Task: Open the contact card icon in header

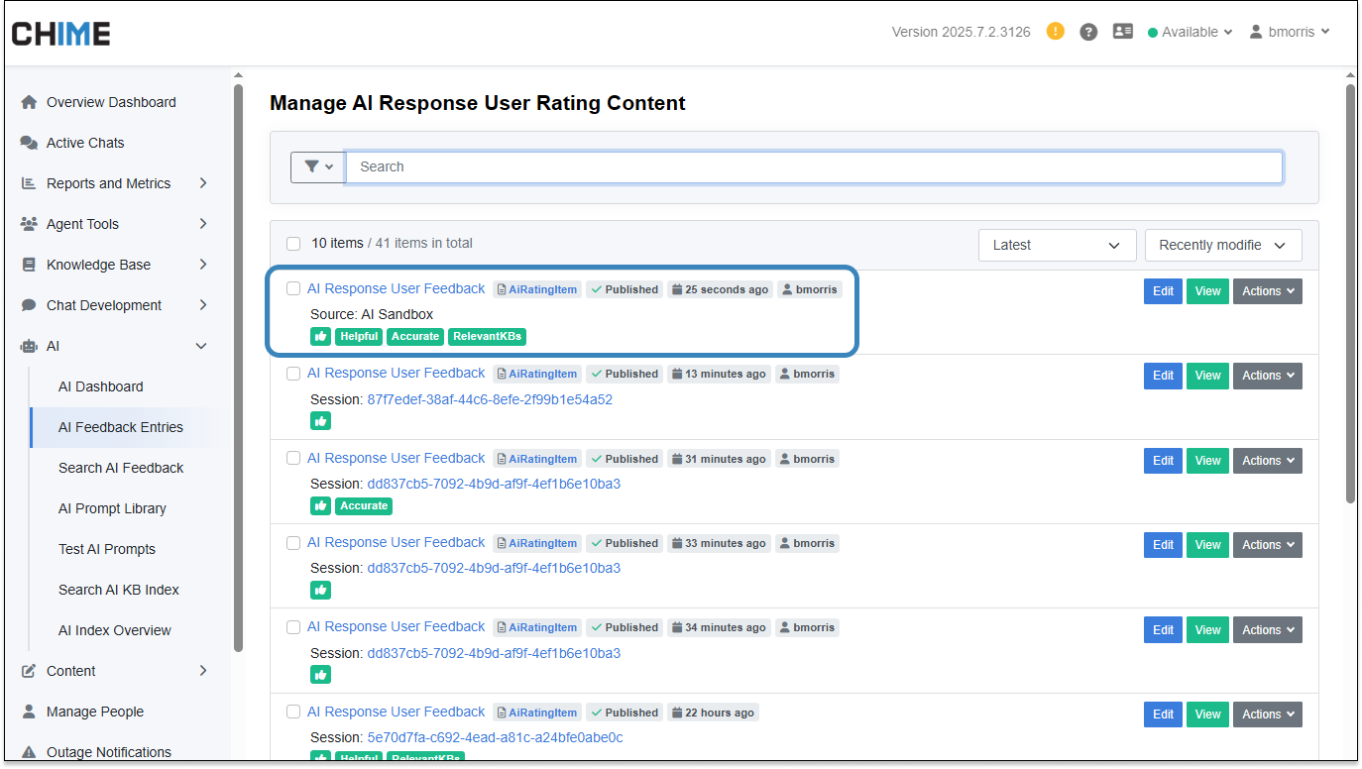Action: (1122, 32)
